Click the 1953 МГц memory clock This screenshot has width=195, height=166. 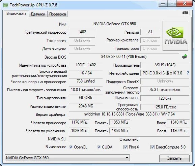(x=120, y=122)
